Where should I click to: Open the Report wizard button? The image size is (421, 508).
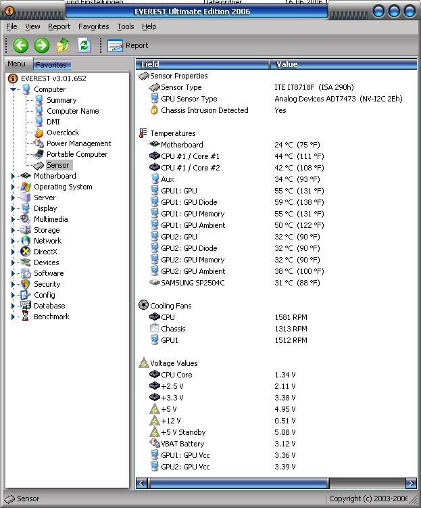128,46
